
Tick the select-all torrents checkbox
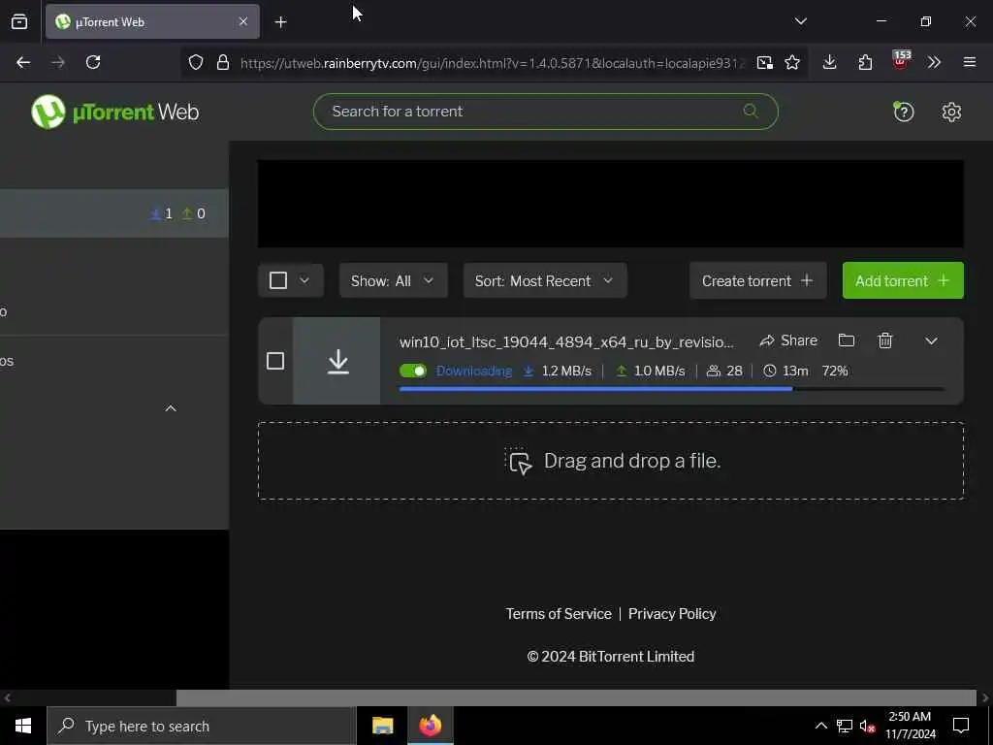pos(278,280)
